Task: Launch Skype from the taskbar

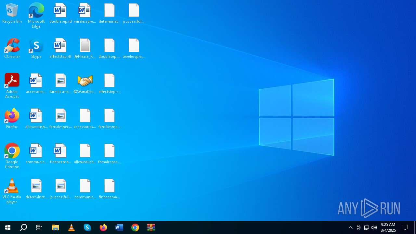Action: pos(87,227)
